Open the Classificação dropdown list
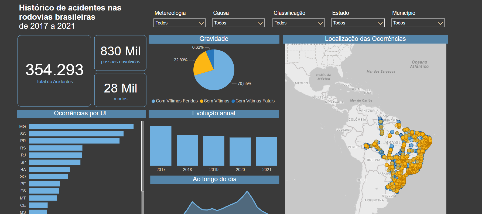 click(298, 23)
